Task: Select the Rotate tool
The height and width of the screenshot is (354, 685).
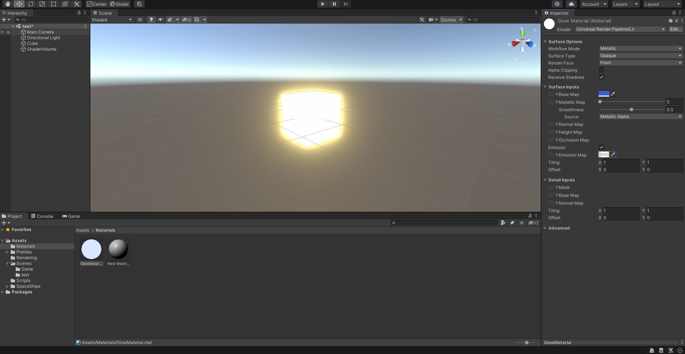Action: click(31, 4)
